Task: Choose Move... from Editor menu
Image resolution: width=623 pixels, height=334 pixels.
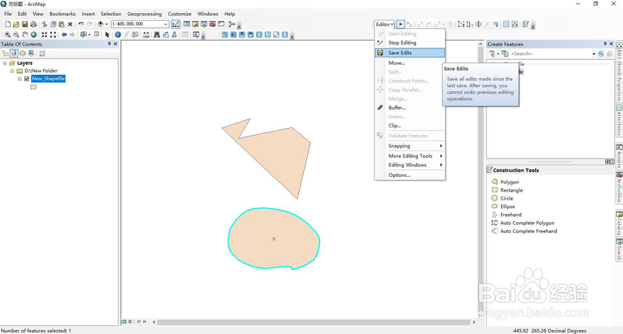Action: 410,63
